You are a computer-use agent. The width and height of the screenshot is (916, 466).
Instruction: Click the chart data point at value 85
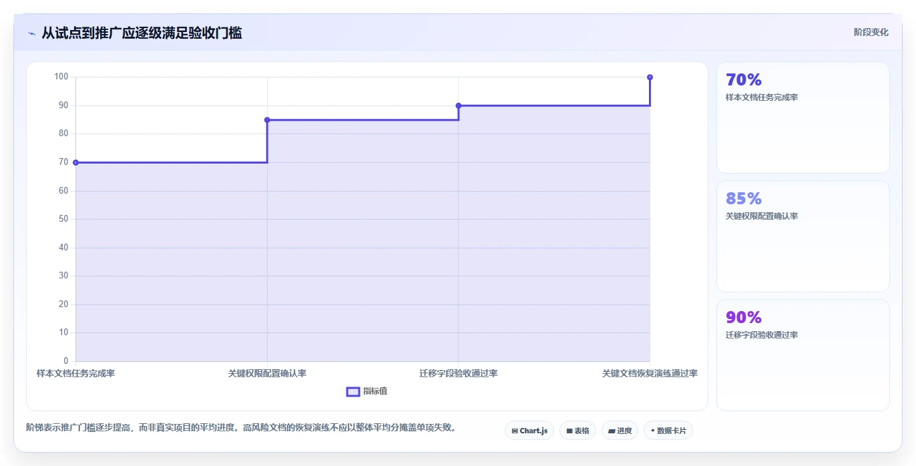click(x=267, y=120)
